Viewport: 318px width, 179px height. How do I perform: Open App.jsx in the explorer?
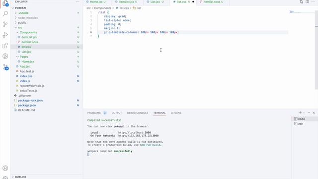[x=24, y=66]
